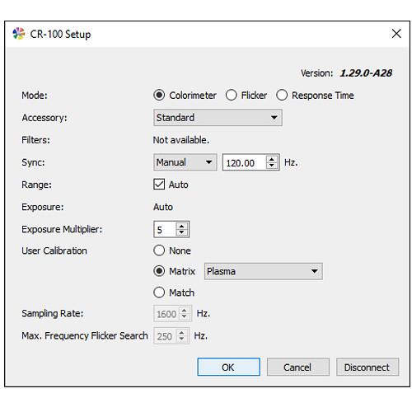The image size is (412, 412).
Task: Click the Exposure 'Auto' value text
Action: 163,207
